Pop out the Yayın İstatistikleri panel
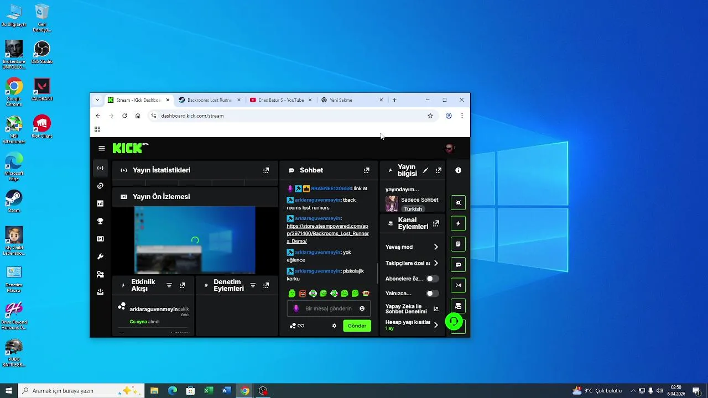 click(x=266, y=170)
